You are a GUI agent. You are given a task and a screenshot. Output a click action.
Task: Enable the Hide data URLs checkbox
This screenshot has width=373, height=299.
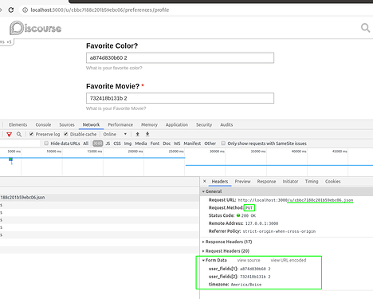tap(46, 144)
